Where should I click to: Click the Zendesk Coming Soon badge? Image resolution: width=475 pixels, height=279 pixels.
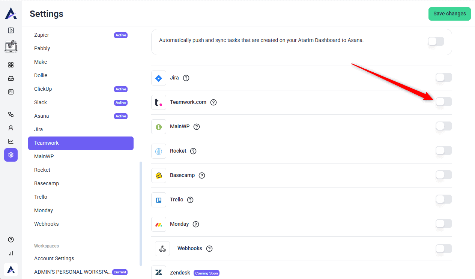(x=206, y=273)
